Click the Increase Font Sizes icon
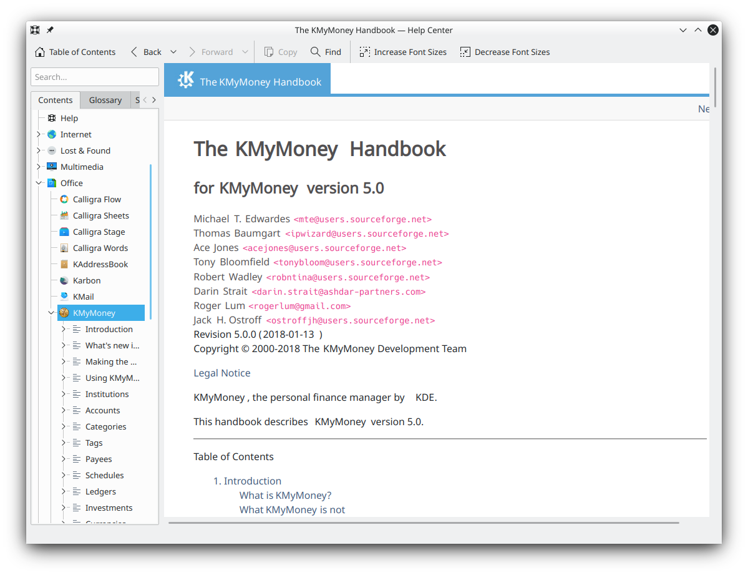The image size is (748, 575). pyautogui.click(x=365, y=52)
